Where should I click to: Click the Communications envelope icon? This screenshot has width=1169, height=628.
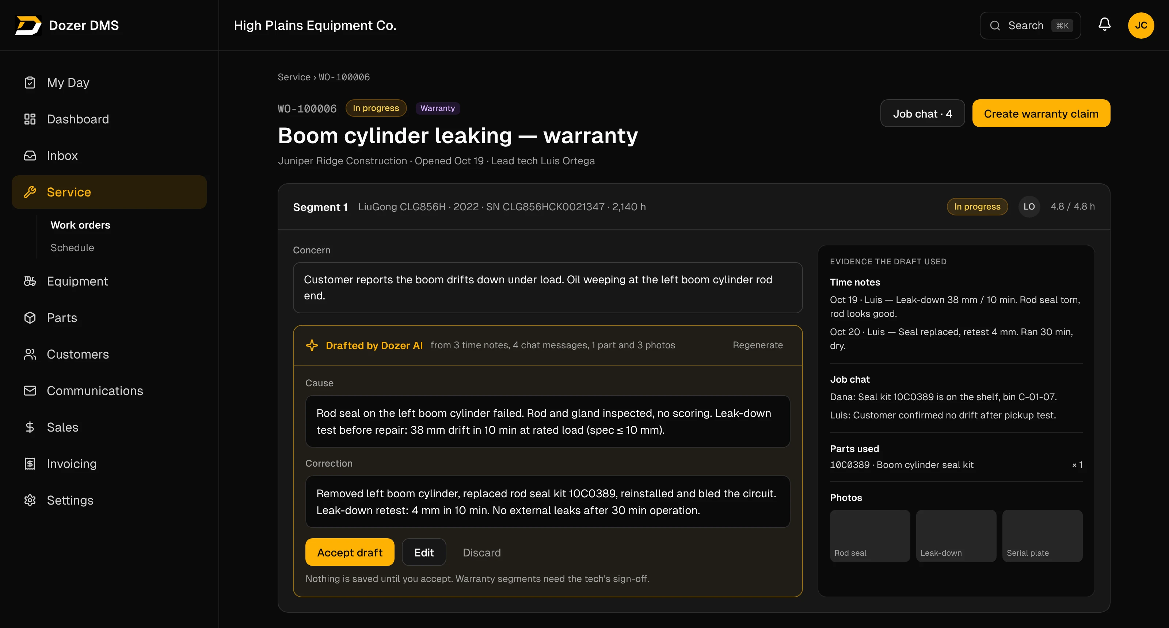[30, 391]
